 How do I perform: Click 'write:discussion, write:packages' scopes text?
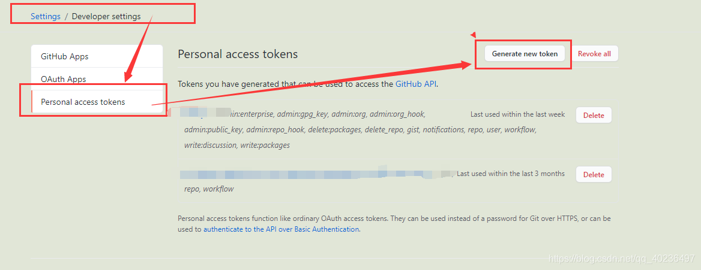click(x=237, y=145)
